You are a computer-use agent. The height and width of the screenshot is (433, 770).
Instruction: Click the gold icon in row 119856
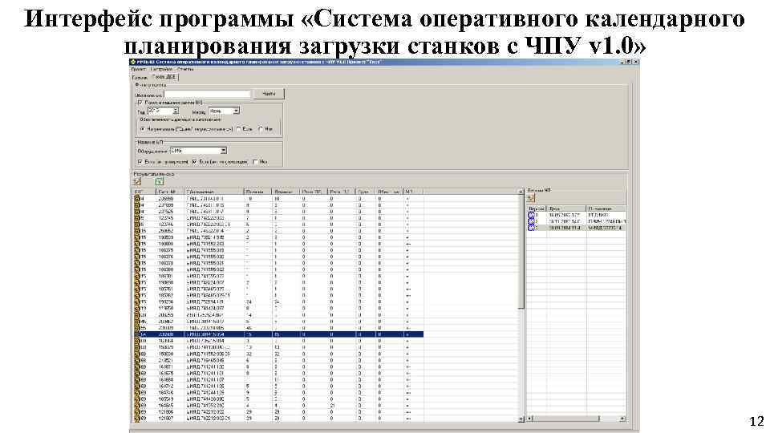pos(137,308)
